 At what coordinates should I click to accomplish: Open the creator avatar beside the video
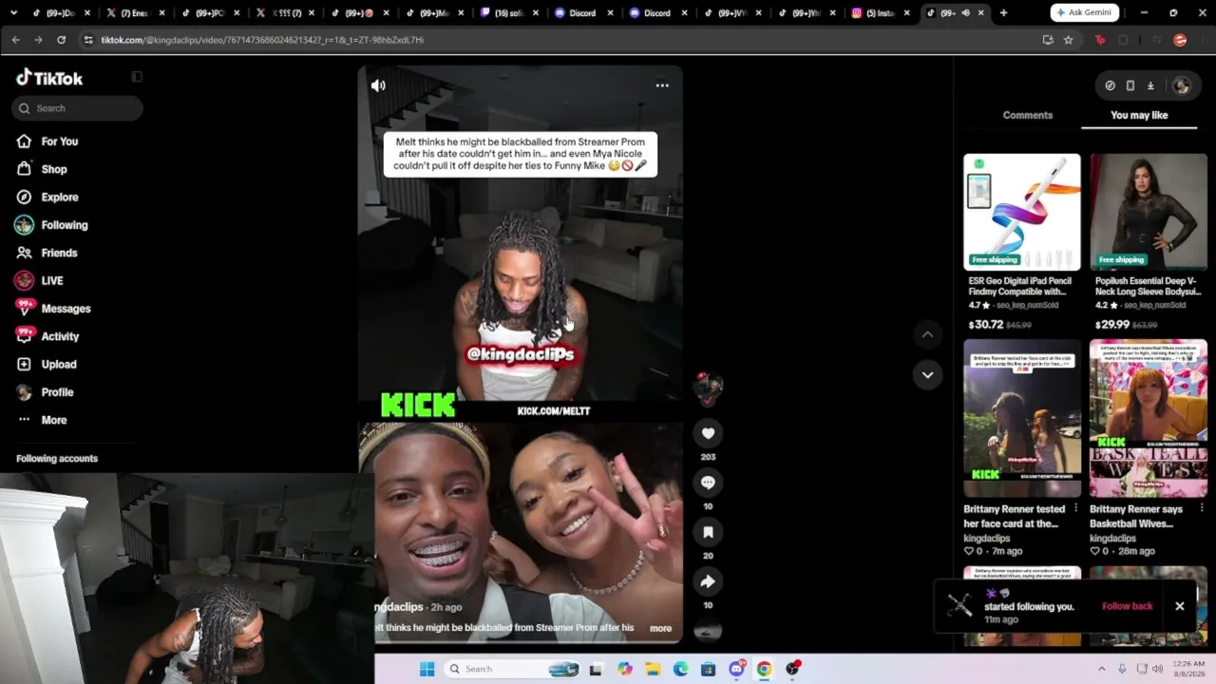[708, 386]
